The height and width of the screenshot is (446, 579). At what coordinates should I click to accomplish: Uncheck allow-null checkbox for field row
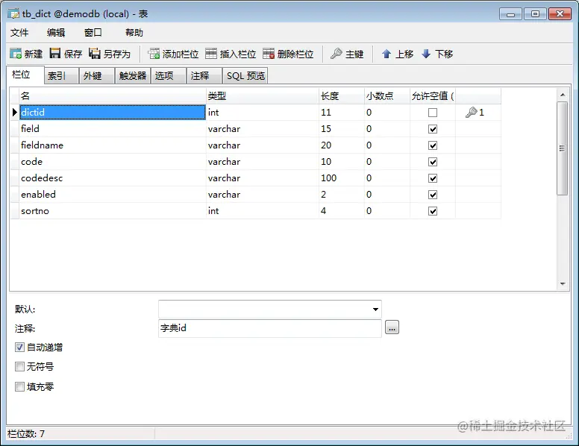(x=433, y=129)
